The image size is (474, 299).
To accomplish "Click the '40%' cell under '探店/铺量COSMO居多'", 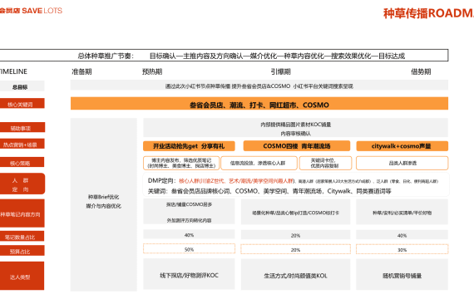I will 189,235.
